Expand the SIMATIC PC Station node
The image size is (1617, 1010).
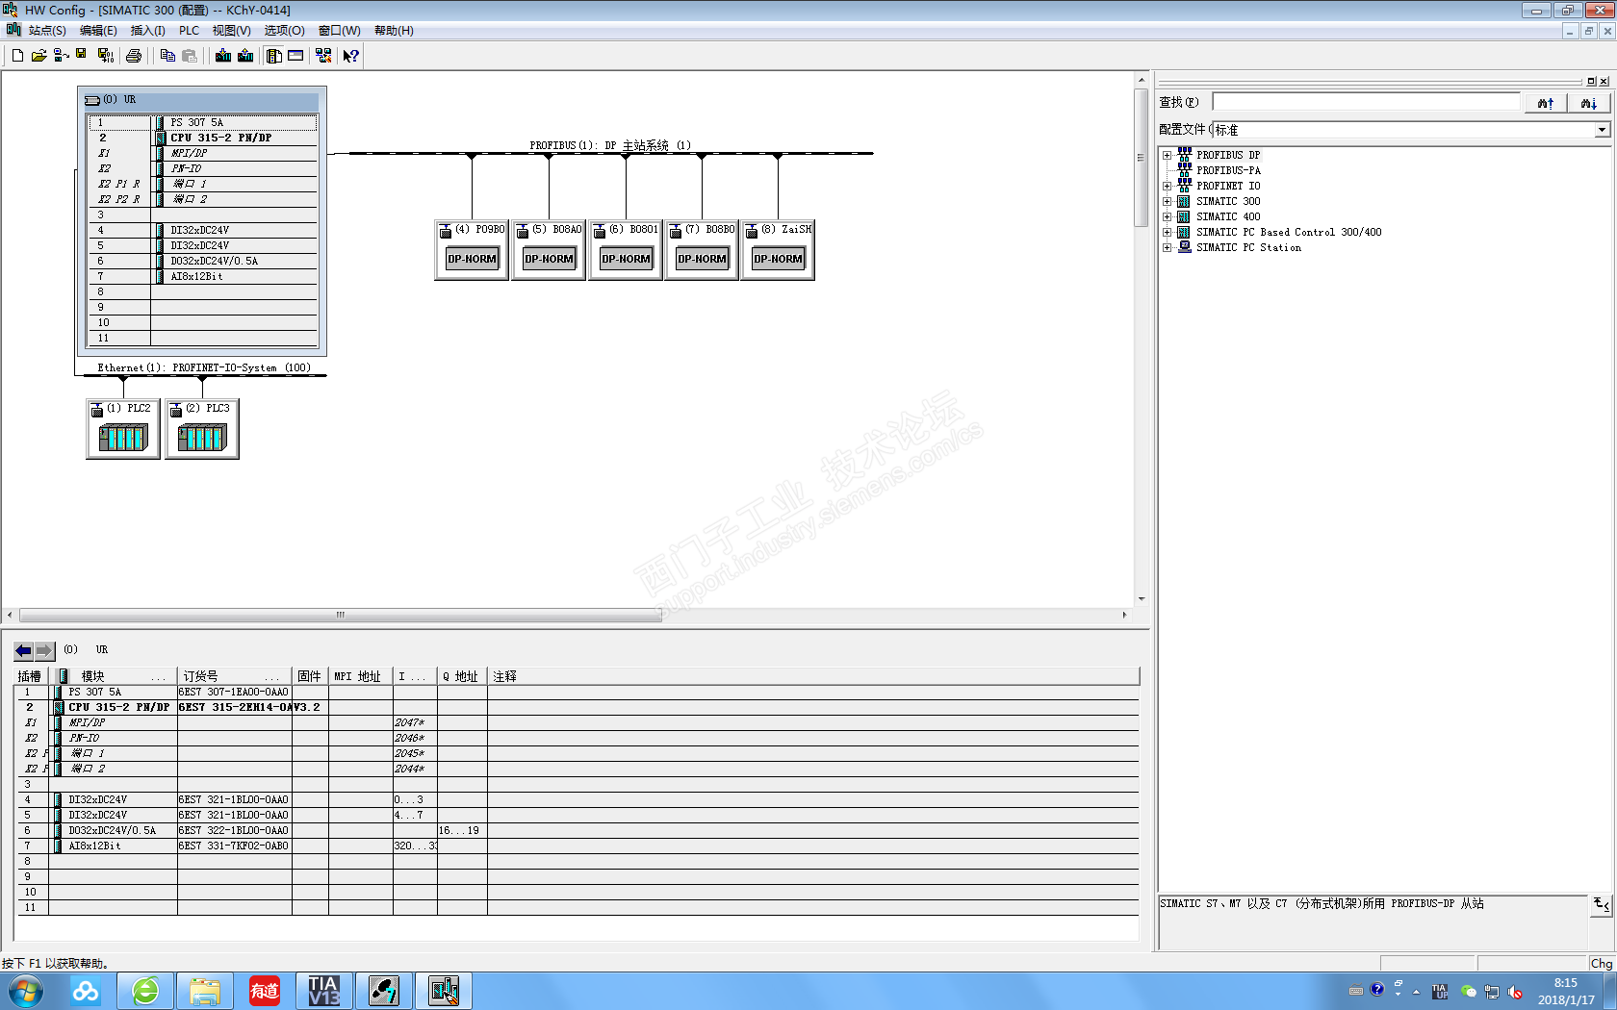[1167, 247]
